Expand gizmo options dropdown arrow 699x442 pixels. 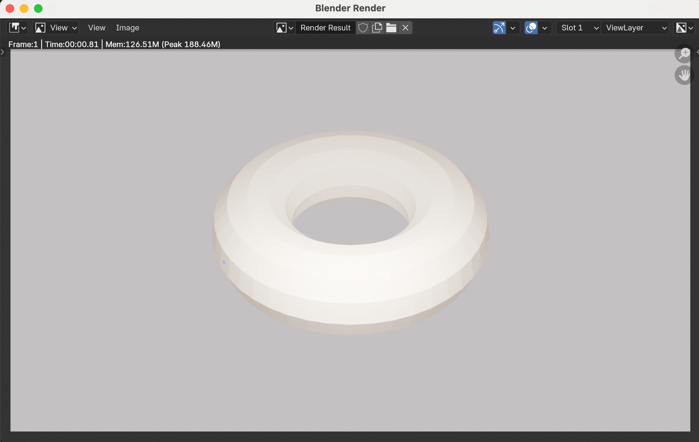512,28
